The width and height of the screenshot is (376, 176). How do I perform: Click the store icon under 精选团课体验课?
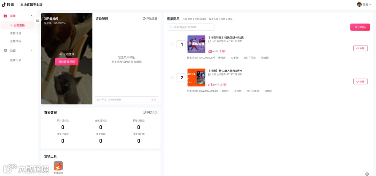(x=209, y=41)
